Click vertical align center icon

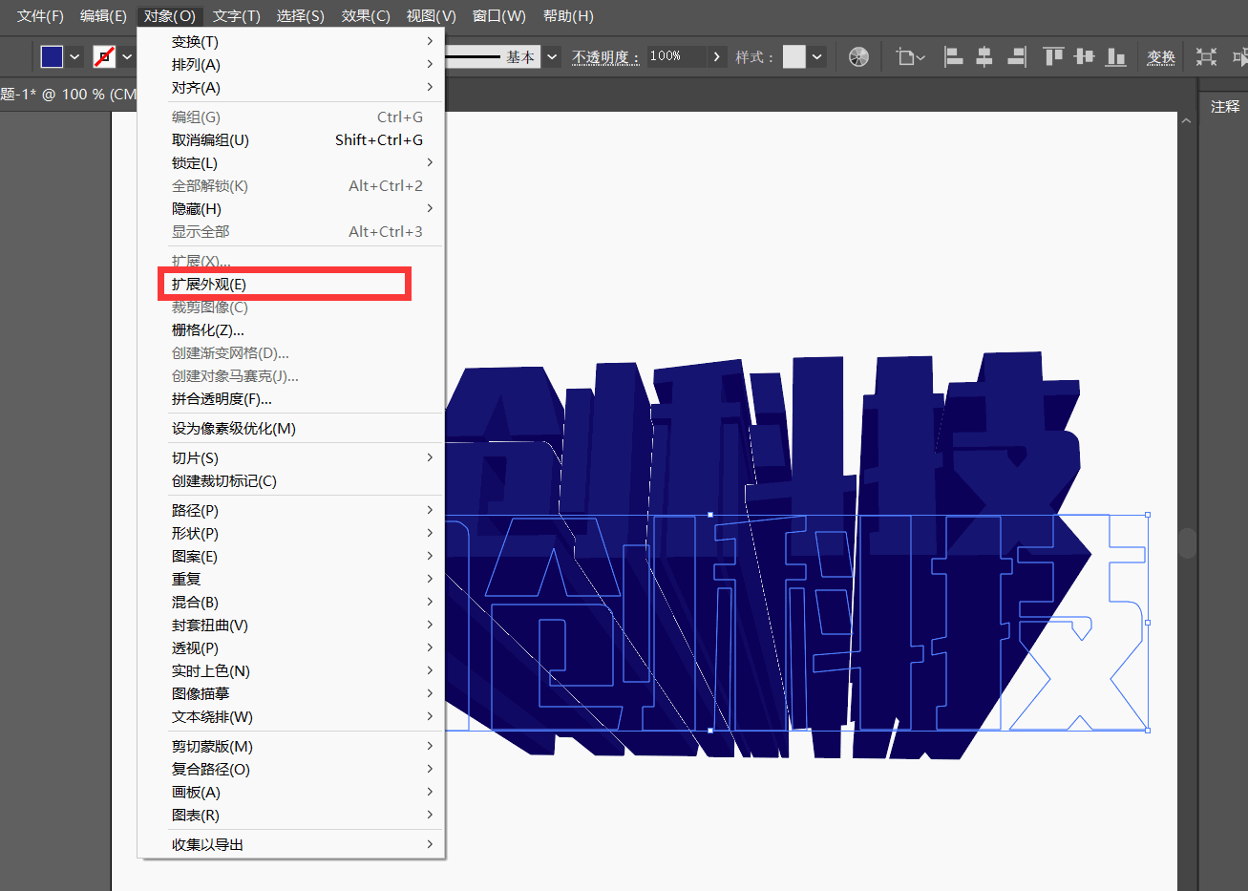[x=1084, y=57]
